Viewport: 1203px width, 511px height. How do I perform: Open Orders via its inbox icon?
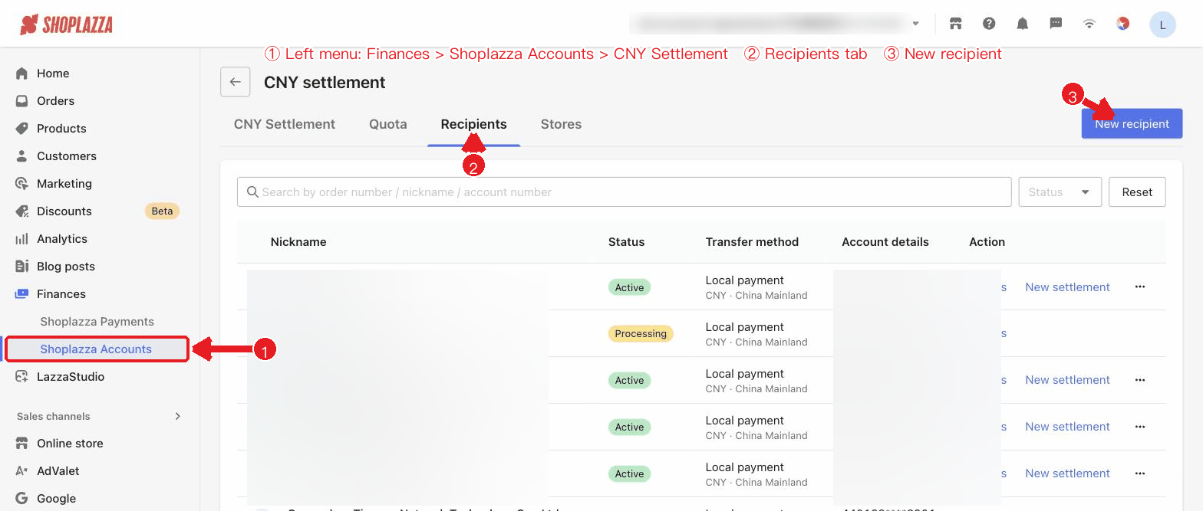(21, 101)
